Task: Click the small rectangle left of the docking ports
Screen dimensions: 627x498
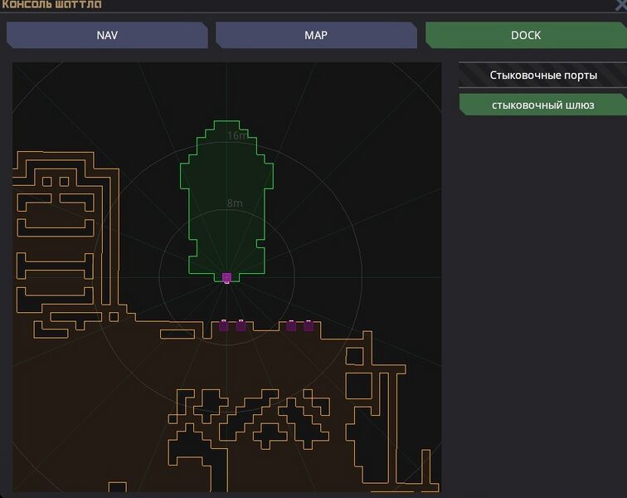Action: coord(177,334)
